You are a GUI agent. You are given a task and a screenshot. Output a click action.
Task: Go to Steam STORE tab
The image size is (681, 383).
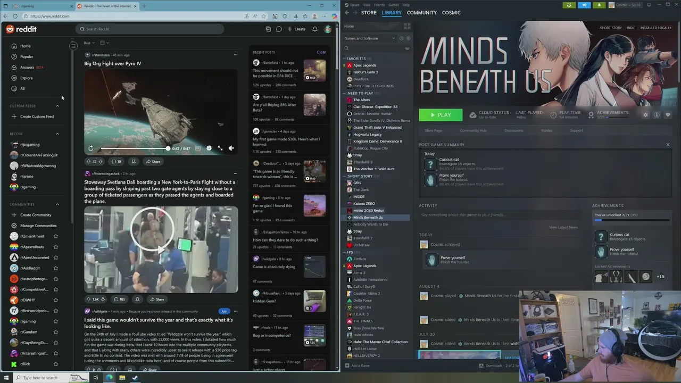coord(369,12)
